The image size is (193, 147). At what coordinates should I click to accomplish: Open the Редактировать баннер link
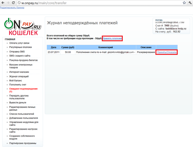pos(12,7)
